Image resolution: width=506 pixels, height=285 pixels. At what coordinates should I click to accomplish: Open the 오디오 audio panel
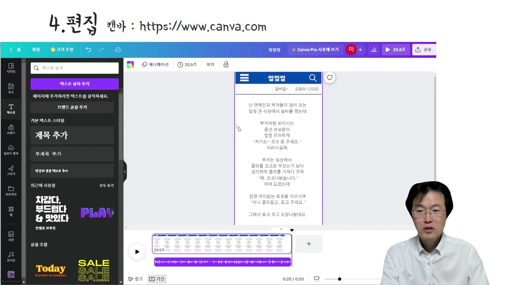(x=11, y=257)
